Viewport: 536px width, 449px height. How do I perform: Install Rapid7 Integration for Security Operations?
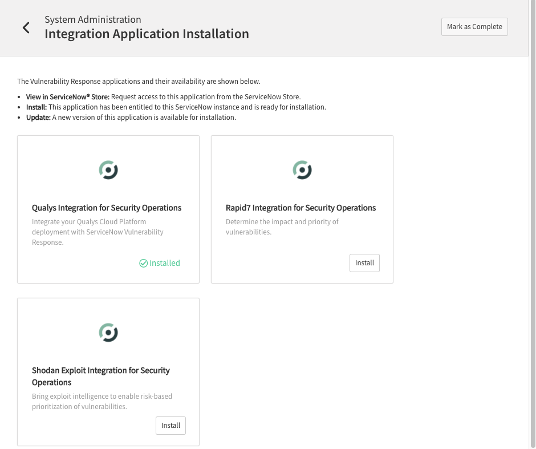[x=364, y=263]
